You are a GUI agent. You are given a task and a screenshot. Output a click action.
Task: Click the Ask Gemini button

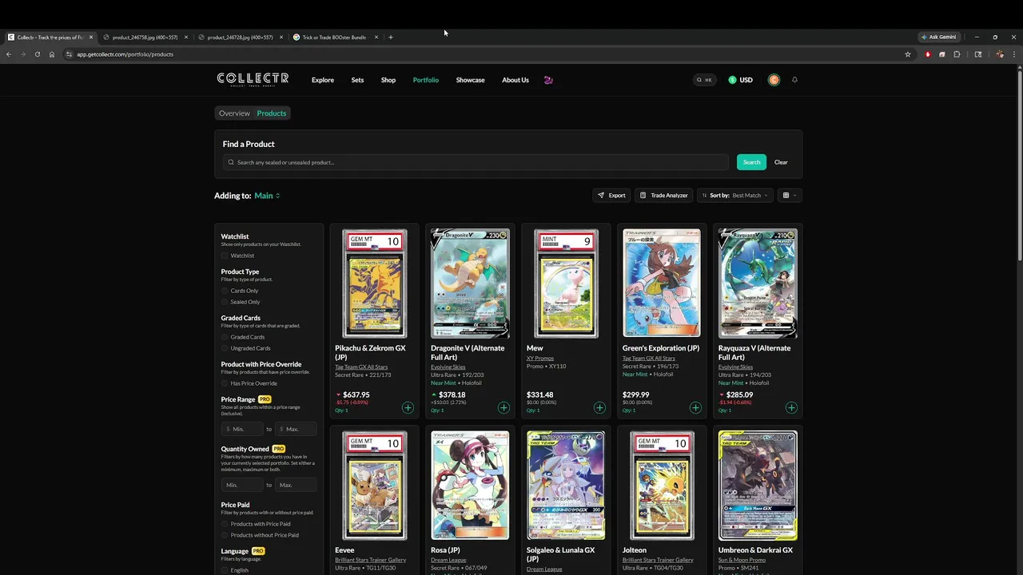(x=938, y=37)
